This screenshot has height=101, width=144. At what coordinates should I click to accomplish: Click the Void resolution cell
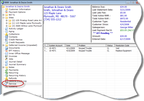(117, 48)
